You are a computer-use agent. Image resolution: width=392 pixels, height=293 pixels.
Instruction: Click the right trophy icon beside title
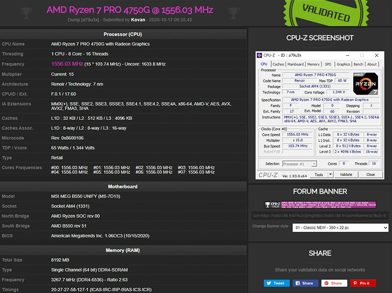[x=233, y=13]
